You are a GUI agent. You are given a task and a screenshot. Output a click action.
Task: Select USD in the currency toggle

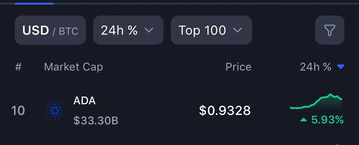tap(36, 30)
